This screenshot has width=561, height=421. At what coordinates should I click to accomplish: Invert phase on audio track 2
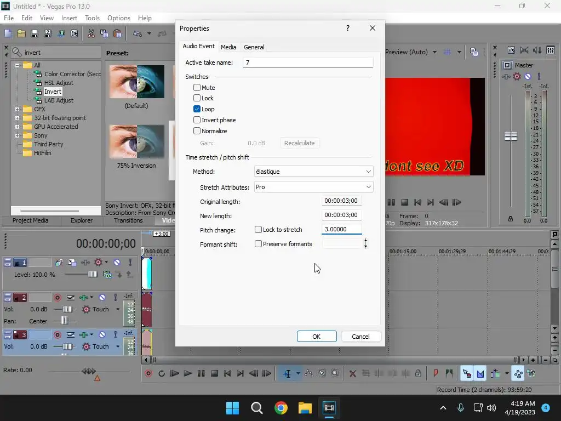[71, 298]
